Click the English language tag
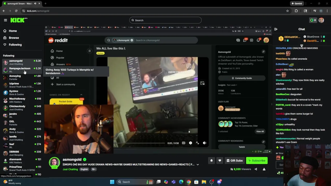The image size is (331, 186). pos(84,169)
